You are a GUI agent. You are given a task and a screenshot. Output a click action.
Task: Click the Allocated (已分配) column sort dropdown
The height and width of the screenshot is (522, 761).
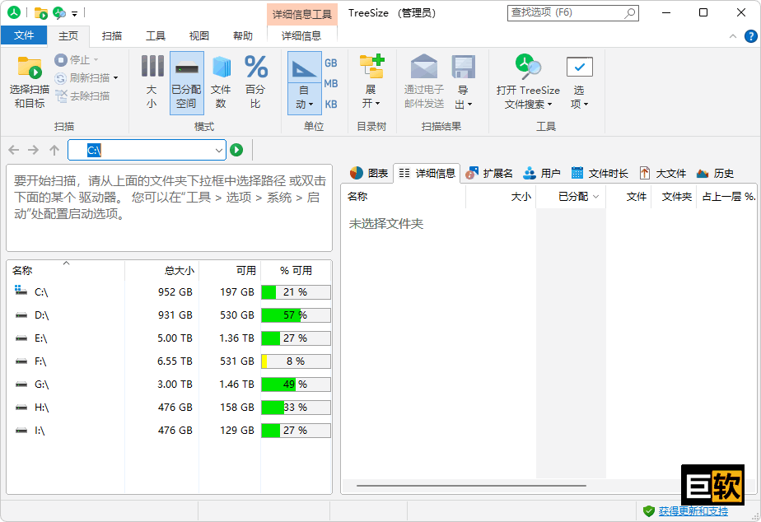coord(596,197)
